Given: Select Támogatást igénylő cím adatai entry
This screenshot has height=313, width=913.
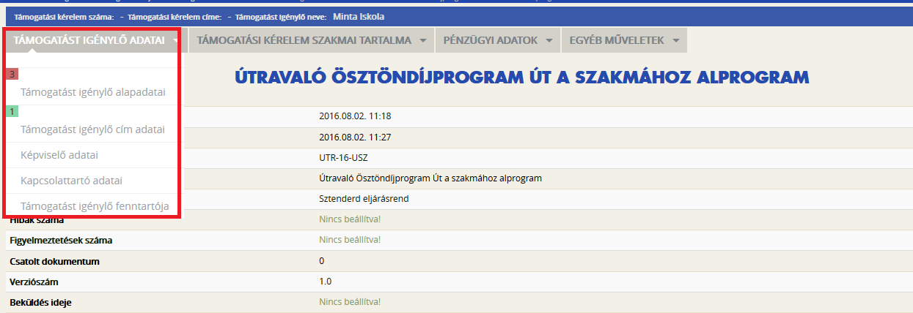Looking at the screenshot, I should tap(93, 129).
